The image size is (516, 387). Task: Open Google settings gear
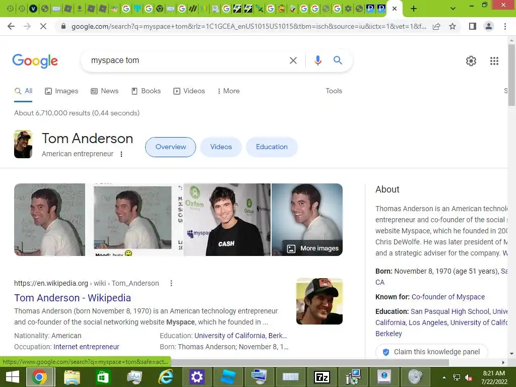(x=471, y=61)
